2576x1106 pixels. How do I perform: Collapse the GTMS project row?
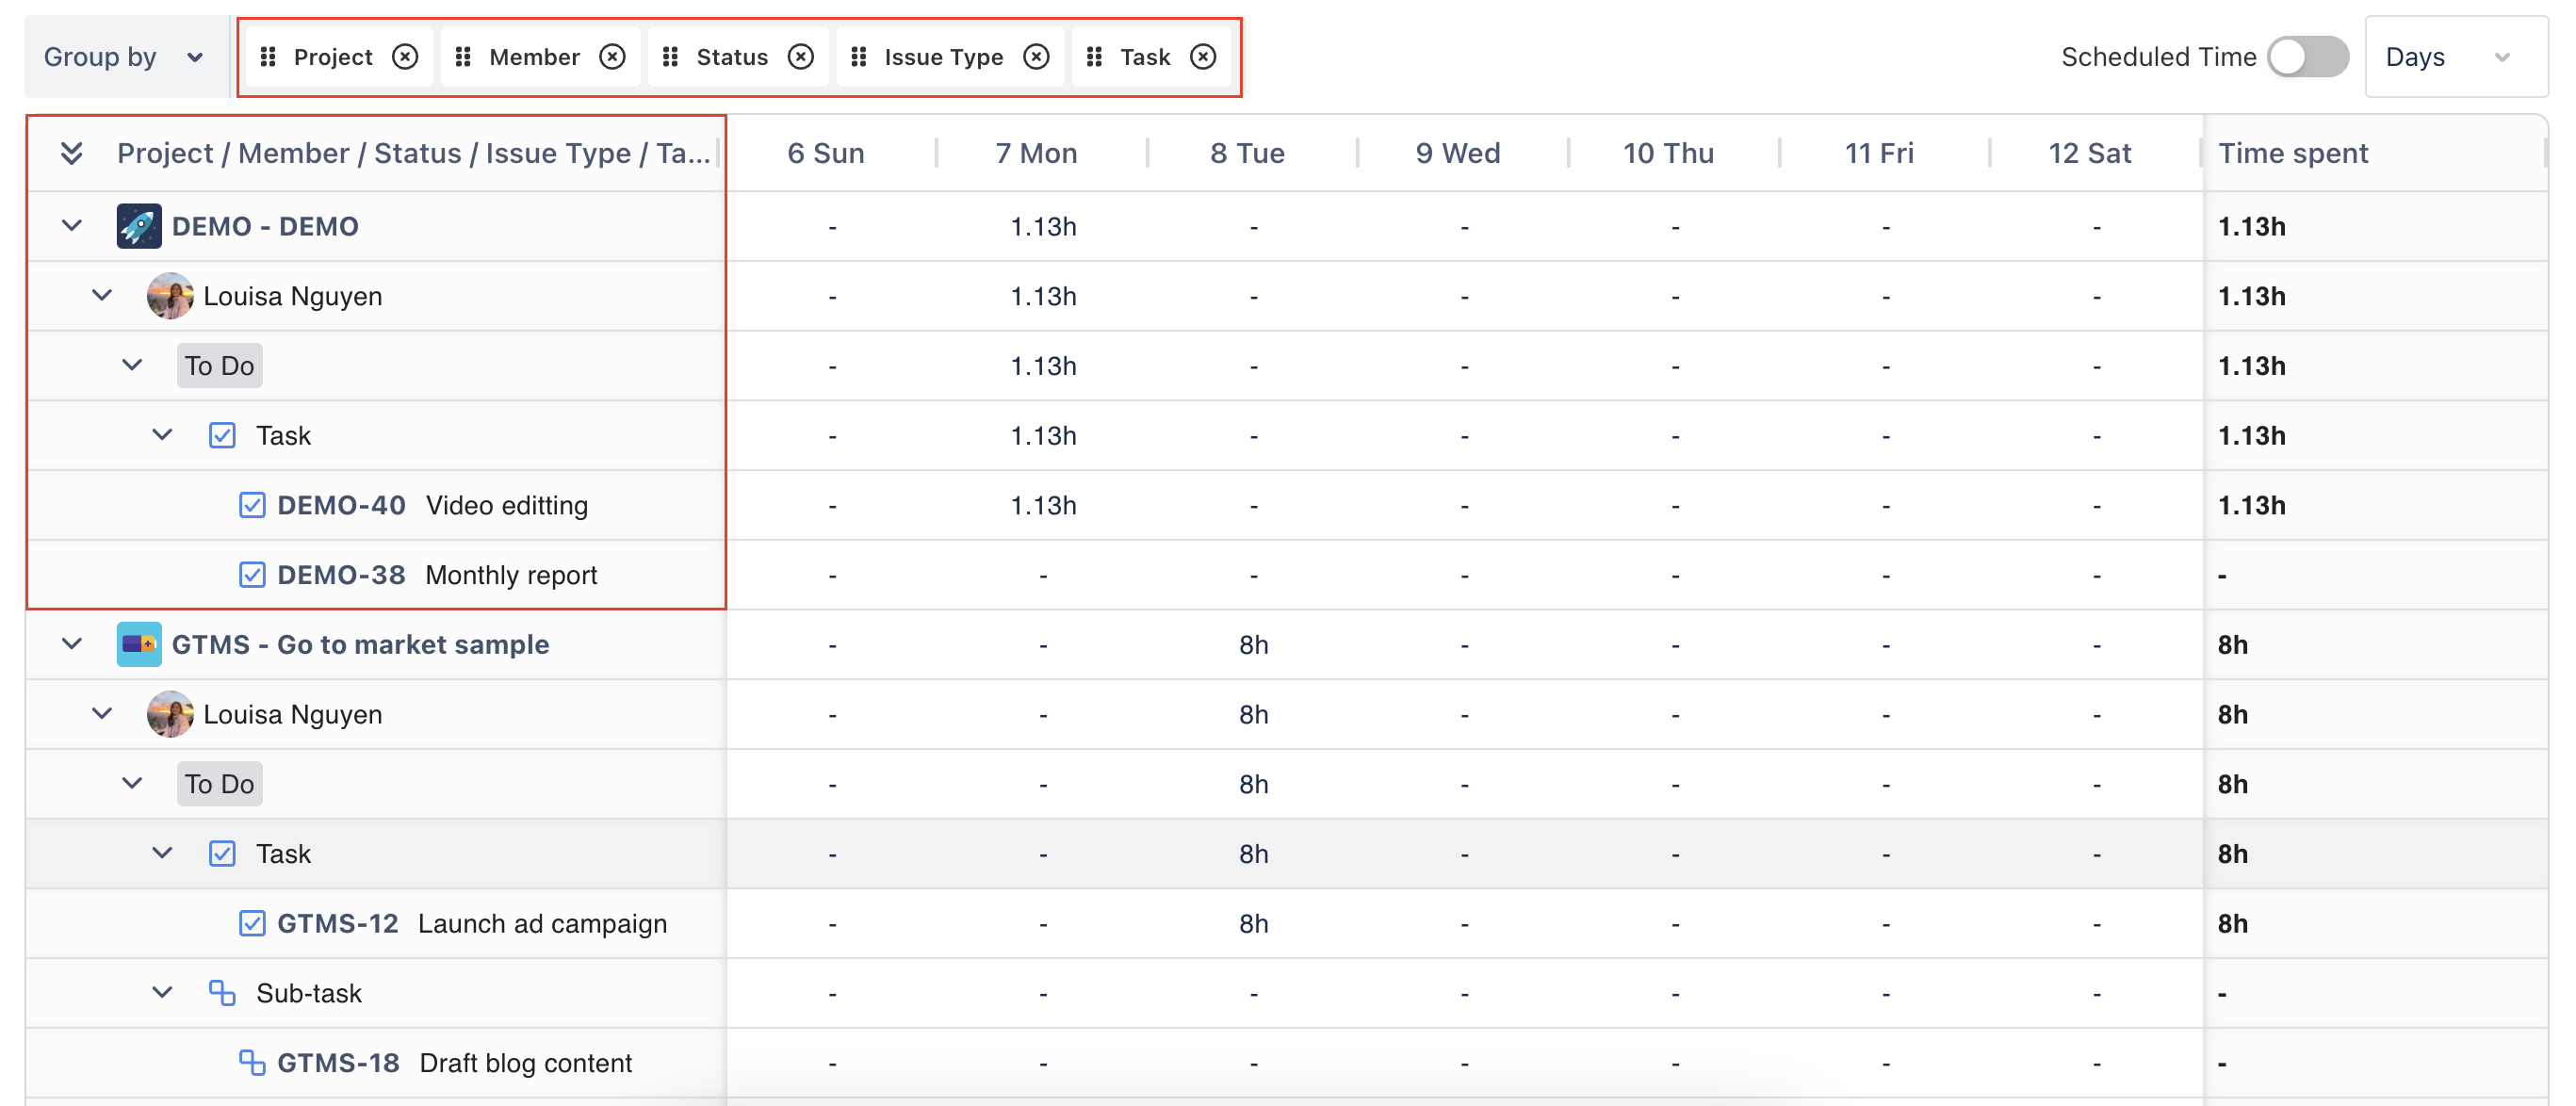click(71, 644)
